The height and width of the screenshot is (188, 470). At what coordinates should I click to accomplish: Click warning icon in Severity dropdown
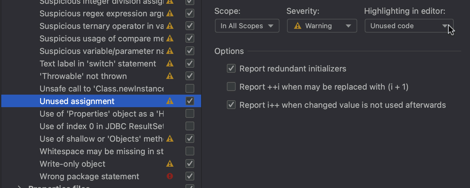(298, 26)
